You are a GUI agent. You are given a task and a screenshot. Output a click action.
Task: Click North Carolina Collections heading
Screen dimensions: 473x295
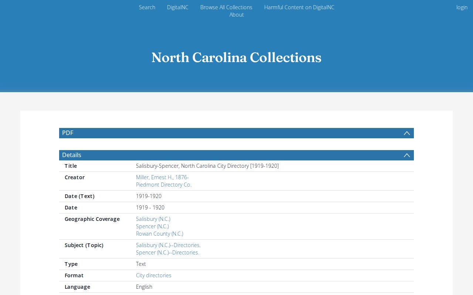[236, 58]
